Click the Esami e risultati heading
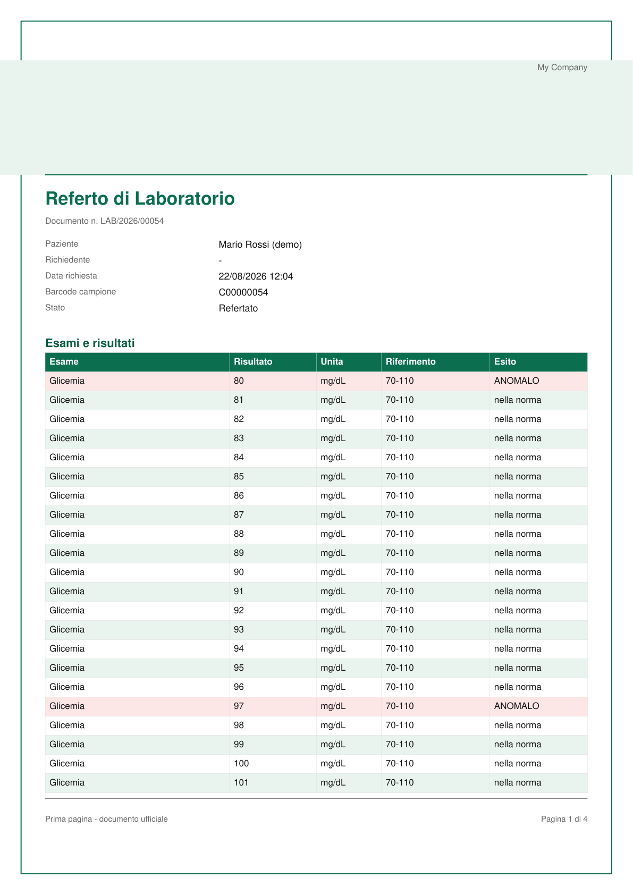 click(90, 343)
